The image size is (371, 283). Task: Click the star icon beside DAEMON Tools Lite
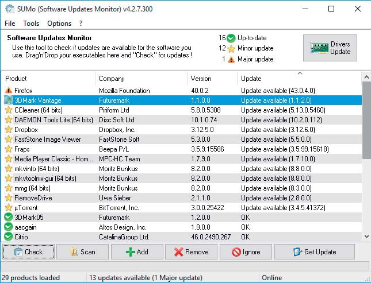[9, 120]
